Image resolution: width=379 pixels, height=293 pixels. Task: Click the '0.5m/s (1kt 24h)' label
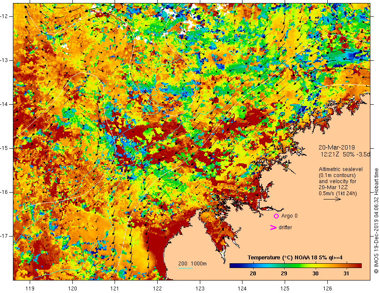(x=338, y=193)
